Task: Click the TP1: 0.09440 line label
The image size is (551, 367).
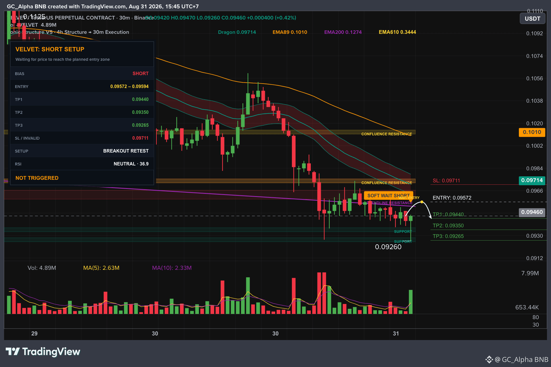Action: point(448,214)
